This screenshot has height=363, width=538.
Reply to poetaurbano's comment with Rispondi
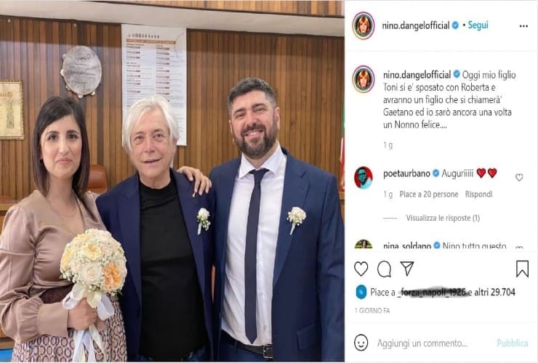click(x=478, y=195)
